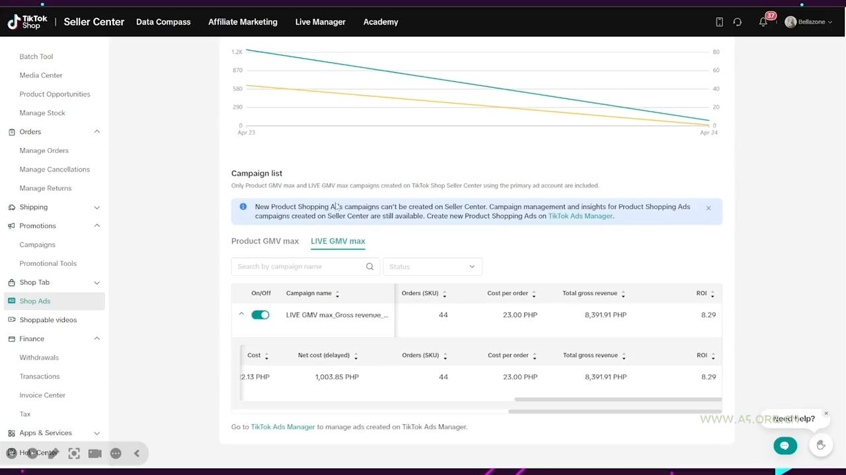
Task: Toggle off the LIVE GMV max campaign
Action: (260, 315)
